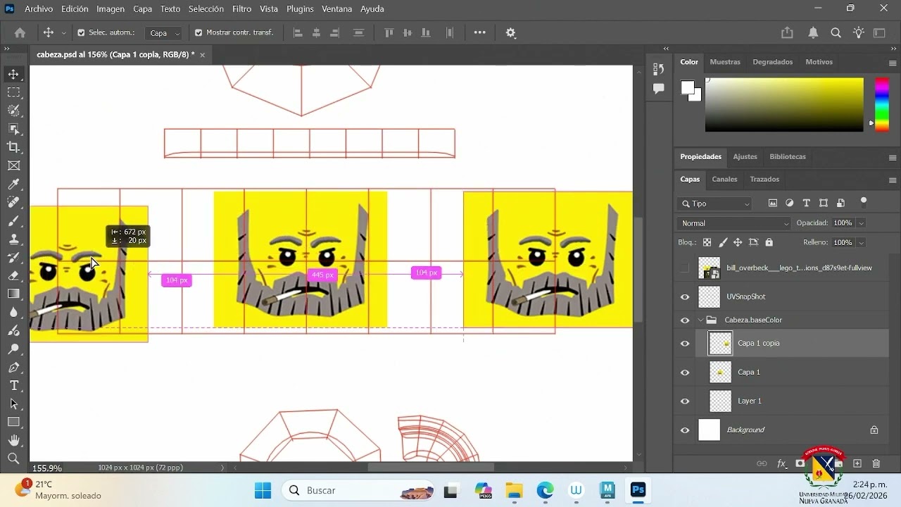Image resolution: width=901 pixels, height=507 pixels.
Task: Show the bill_overbeck layer visibility box
Action: coord(685,268)
